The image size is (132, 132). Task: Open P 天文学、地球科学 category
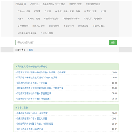pos(93,19)
